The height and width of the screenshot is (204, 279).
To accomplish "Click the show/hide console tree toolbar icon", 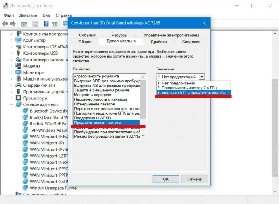I will point(24,24).
